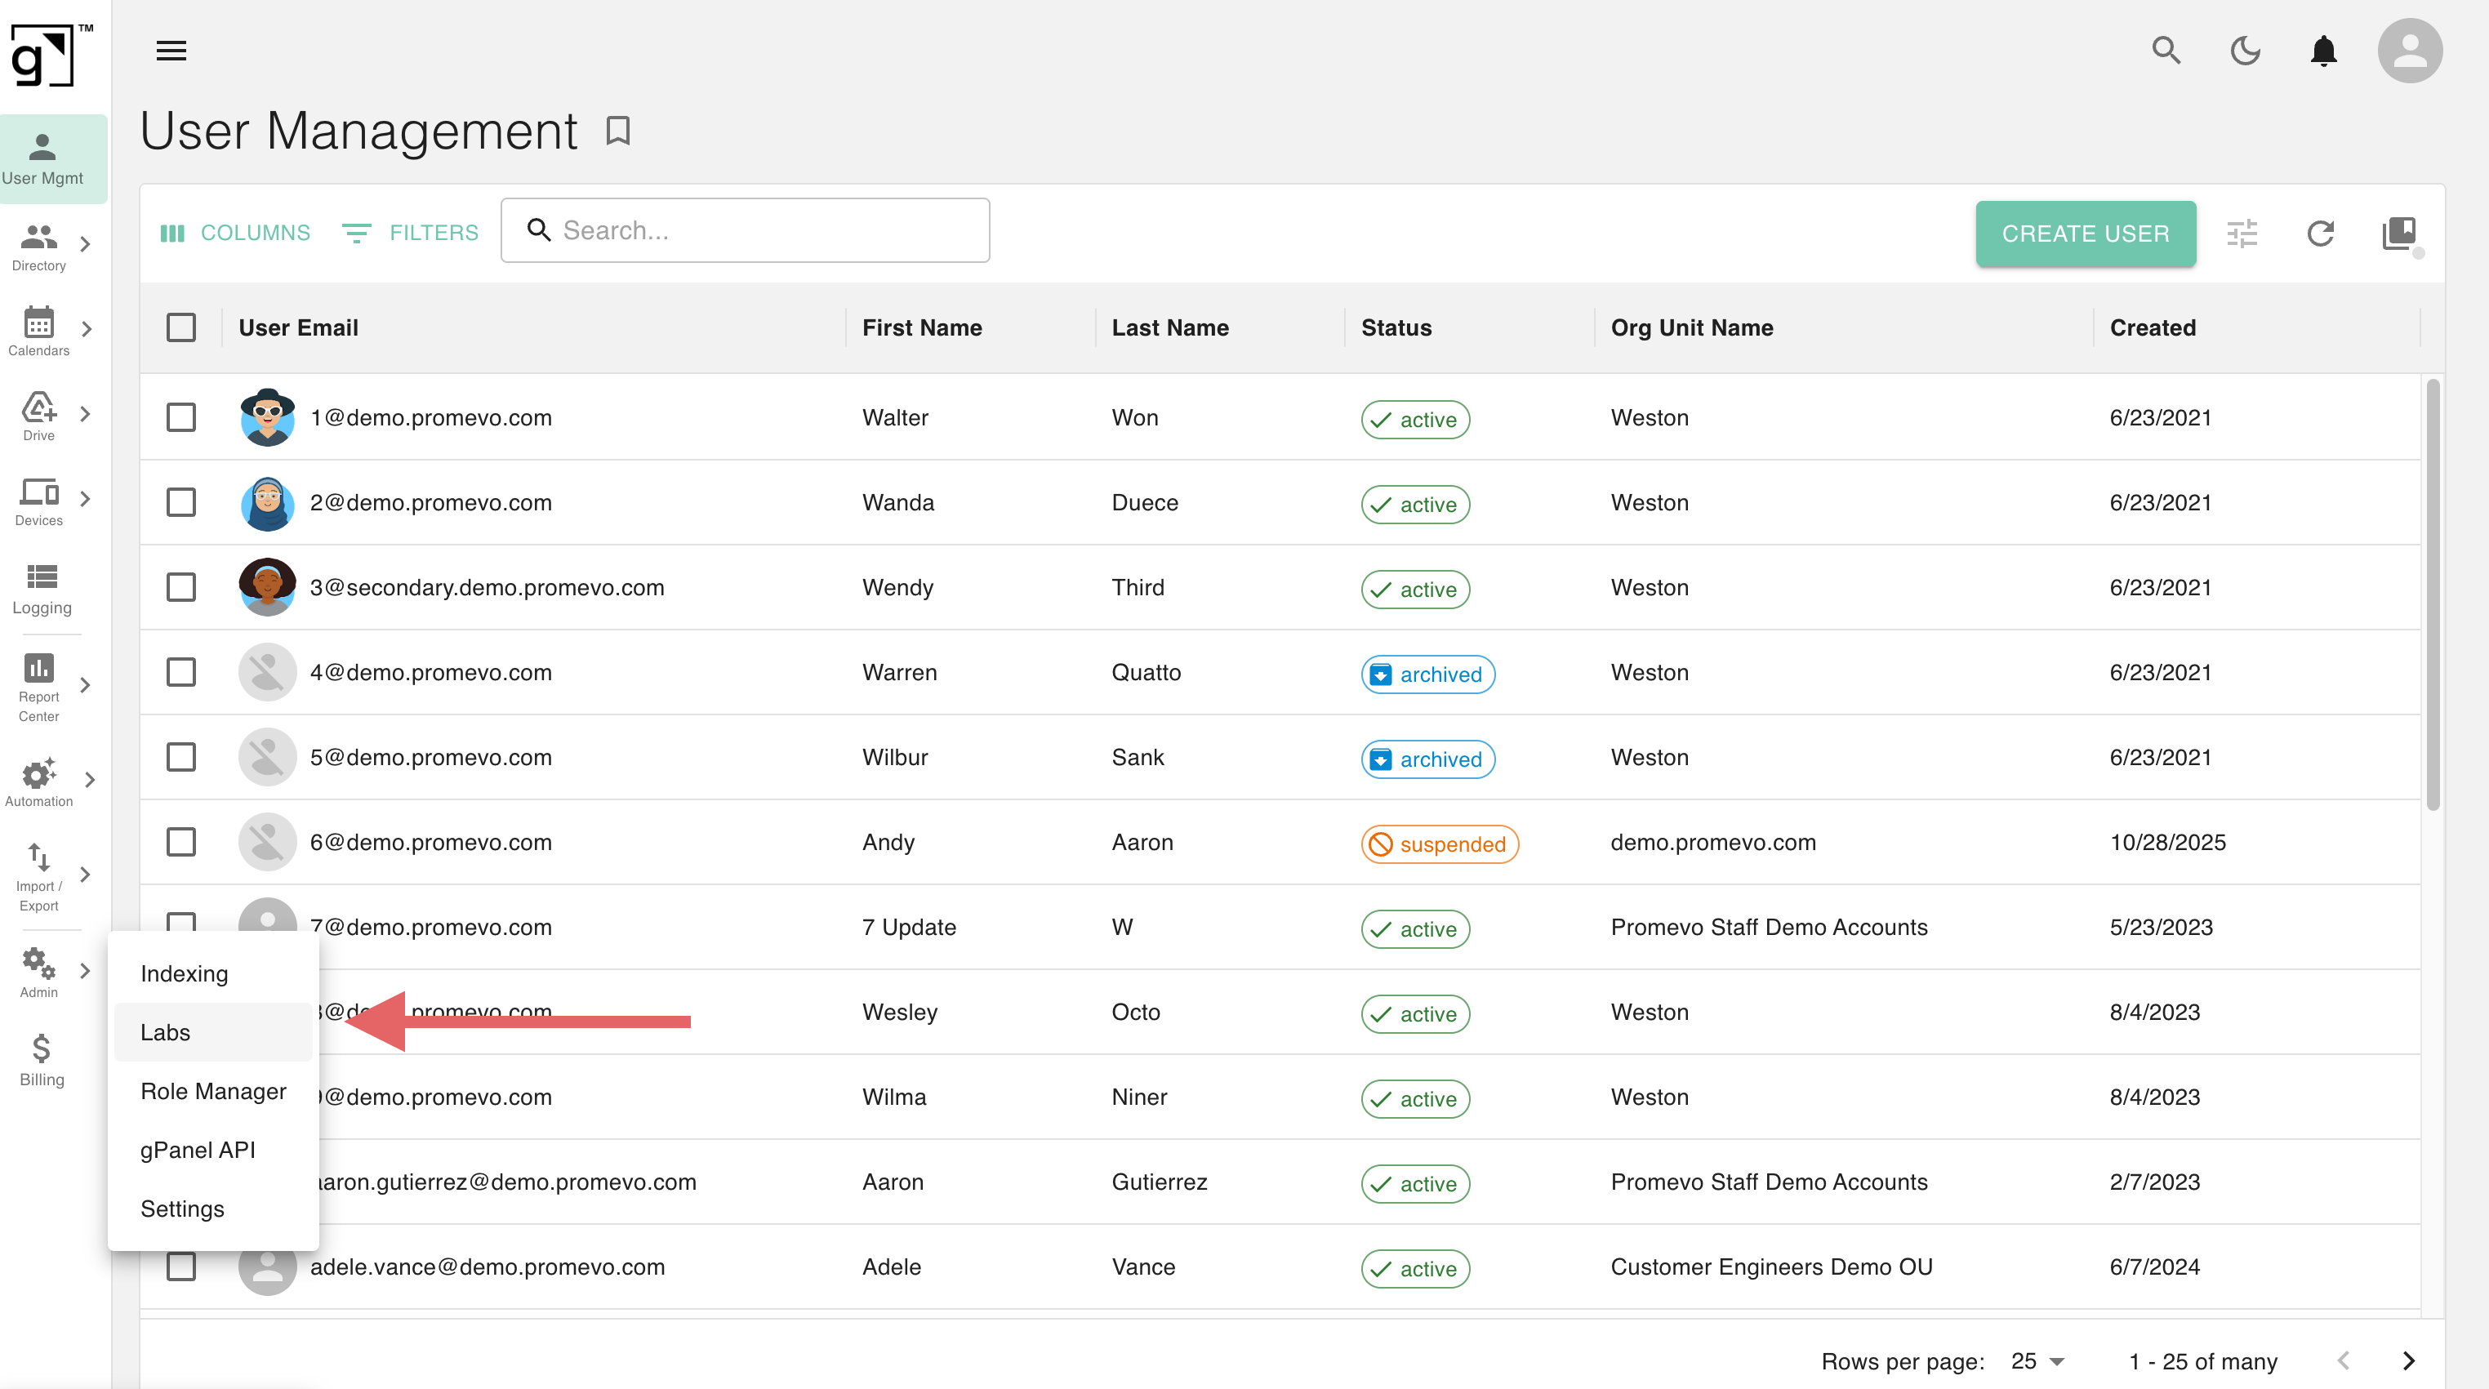Toggle dark mode with the moon icon
Image resolution: width=2489 pixels, height=1389 pixels.
[x=2246, y=51]
